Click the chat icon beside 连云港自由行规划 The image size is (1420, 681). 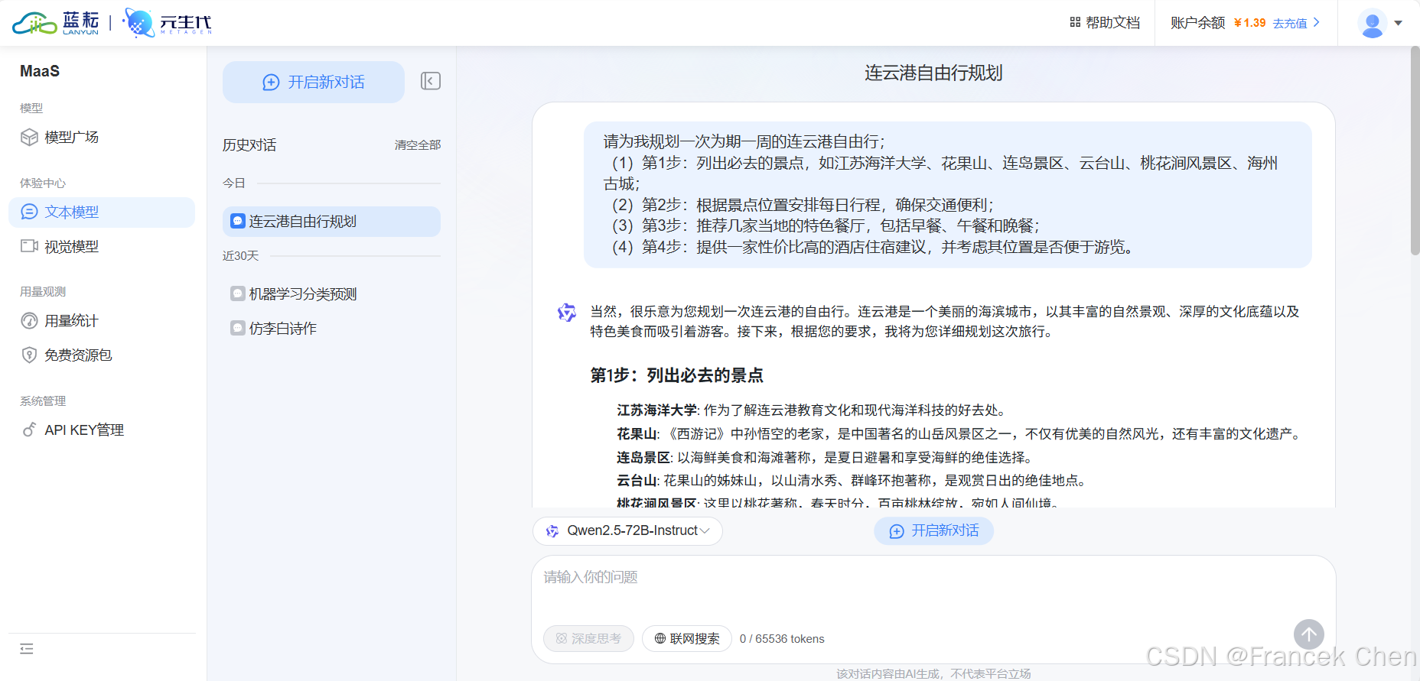238,221
